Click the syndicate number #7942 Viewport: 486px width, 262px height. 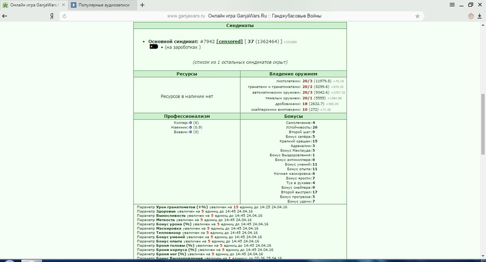coord(207,41)
